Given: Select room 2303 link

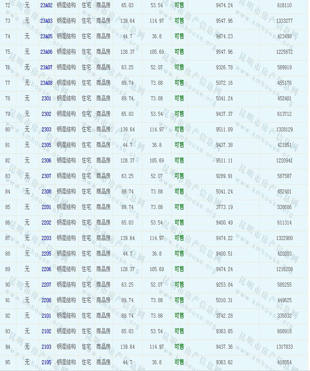Looking at the screenshot, I should [x=46, y=129].
